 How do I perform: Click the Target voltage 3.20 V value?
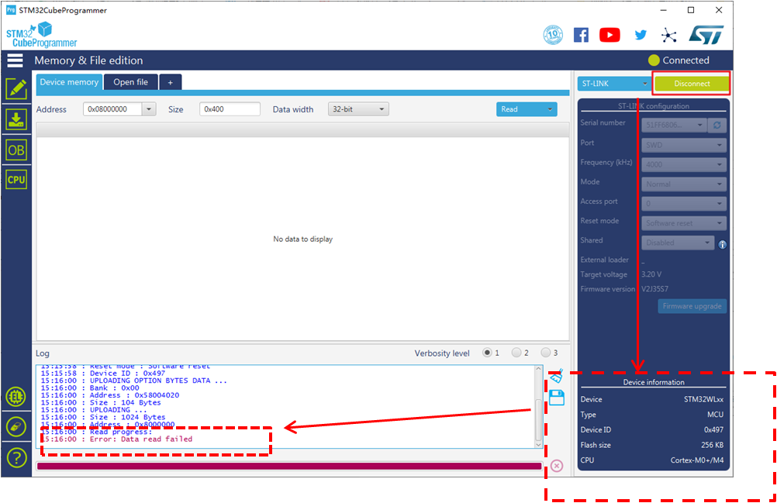pyautogui.click(x=651, y=274)
